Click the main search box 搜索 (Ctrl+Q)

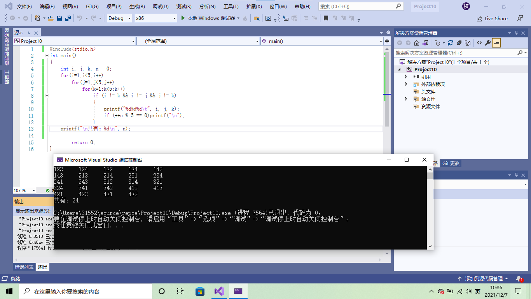[x=360, y=6]
